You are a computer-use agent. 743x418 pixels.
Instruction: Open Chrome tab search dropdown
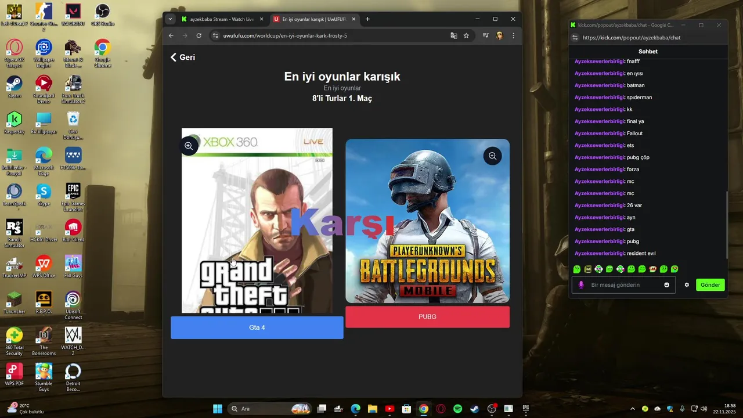click(170, 19)
